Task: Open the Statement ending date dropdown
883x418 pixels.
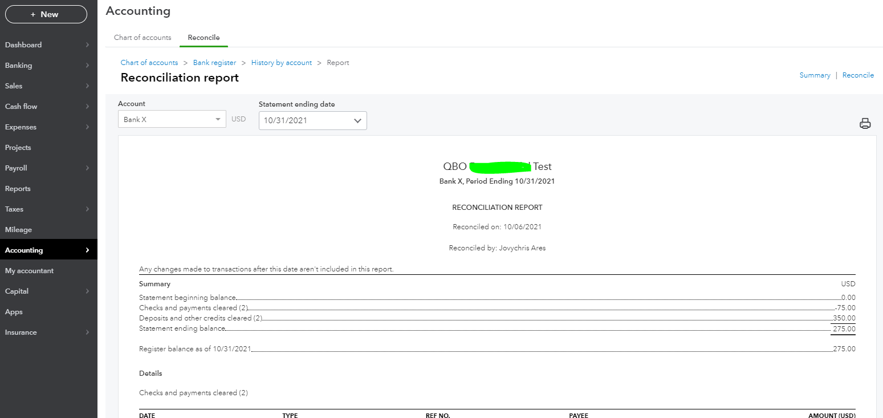Action: 312,120
